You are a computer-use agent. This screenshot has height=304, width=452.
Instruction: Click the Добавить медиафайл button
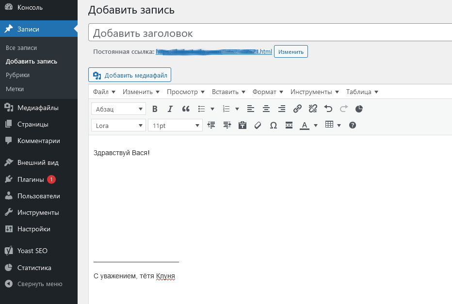(x=130, y=75)
